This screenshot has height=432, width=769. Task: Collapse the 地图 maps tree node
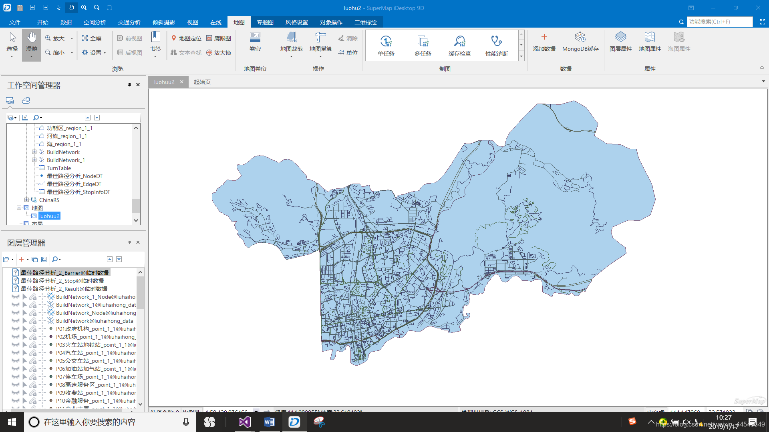click(x=19, y=208)
